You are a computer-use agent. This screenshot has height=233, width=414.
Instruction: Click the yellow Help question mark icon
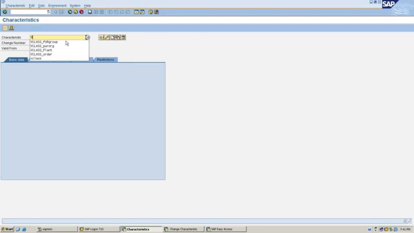tap(151, 12)
